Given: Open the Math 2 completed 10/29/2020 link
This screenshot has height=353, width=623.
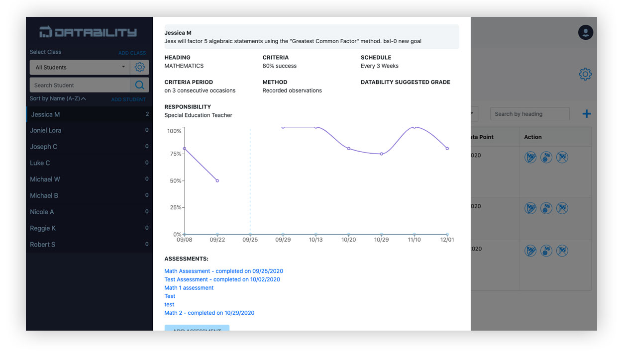Looking at the screenshot, I should 209,313.
